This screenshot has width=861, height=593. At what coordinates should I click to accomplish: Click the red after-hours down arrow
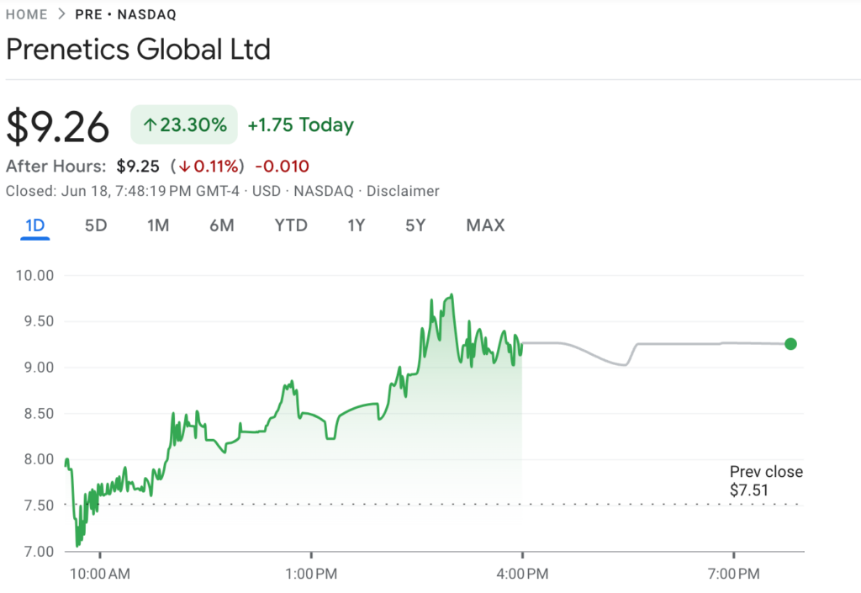coord(185,166)
